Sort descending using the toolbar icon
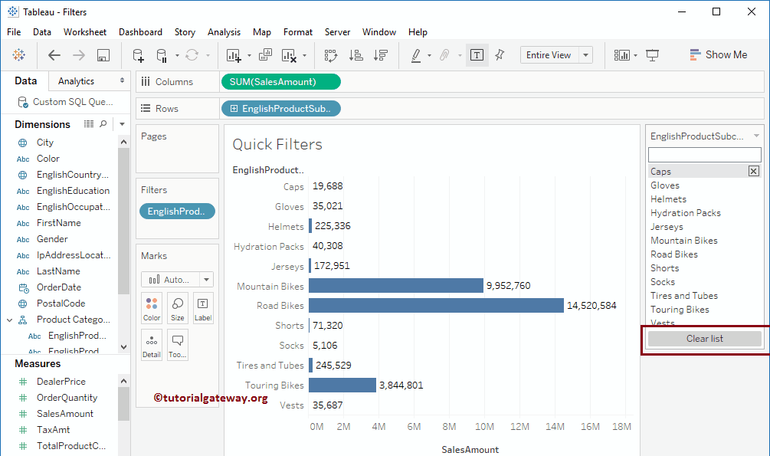The width and height of the screenshot is (770, 456). pyautogui.click(x=379, y=55)
